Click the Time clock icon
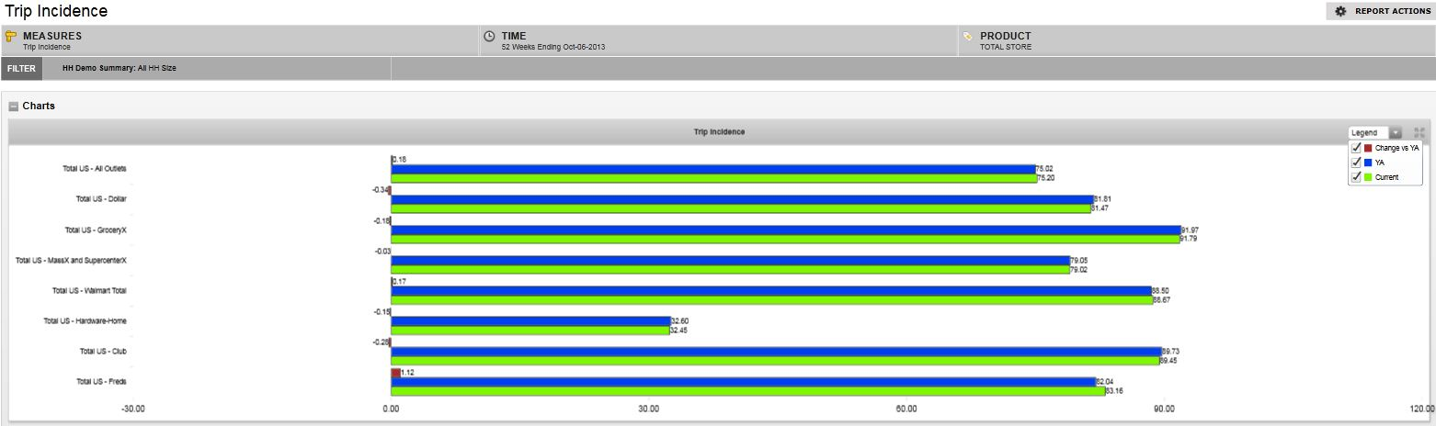 489,37
